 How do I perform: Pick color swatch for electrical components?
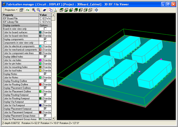click(x=40, y=46)
